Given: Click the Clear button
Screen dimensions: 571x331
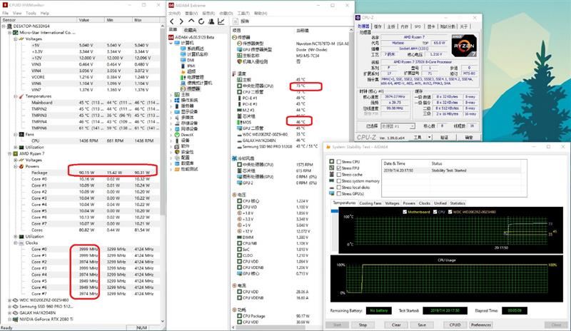Looking at the screenshot, I should tap(396, 325).
